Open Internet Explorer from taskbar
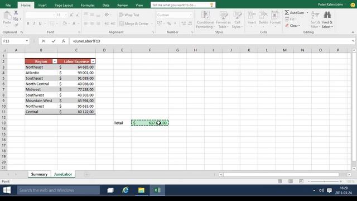The height and width of the screenshot is (201, 357). point(125,190)
